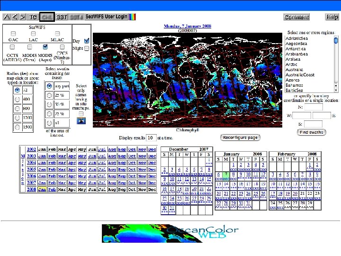Click the global chlorophyll map image

188,80
